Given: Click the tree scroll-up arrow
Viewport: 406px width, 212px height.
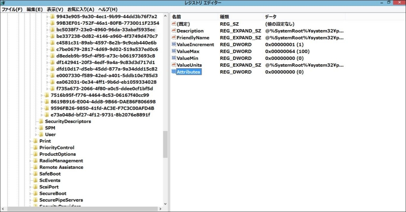Looking at the screenshot, I should (165, 16).
